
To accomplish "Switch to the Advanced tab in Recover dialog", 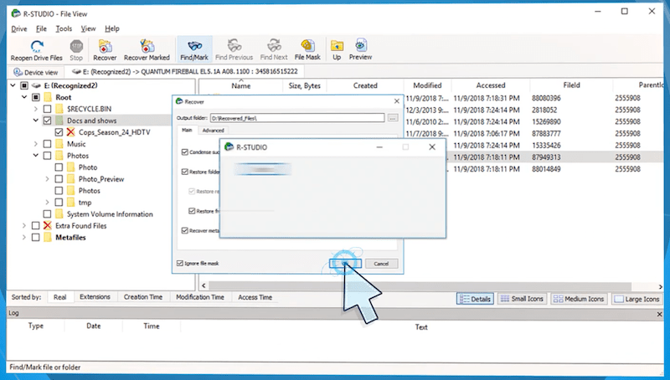I will (x=213, y=131).
